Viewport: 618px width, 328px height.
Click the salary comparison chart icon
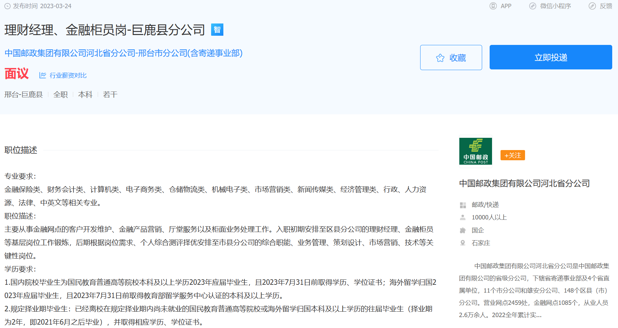pos(43,75)
